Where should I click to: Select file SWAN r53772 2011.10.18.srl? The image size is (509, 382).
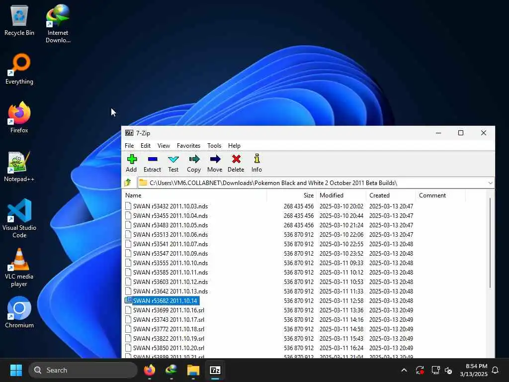pos(169,329)
